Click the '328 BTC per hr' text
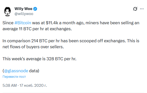 61,59
